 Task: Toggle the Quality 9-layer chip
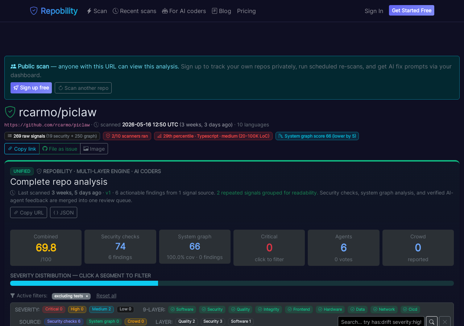(x=240, y=309)
